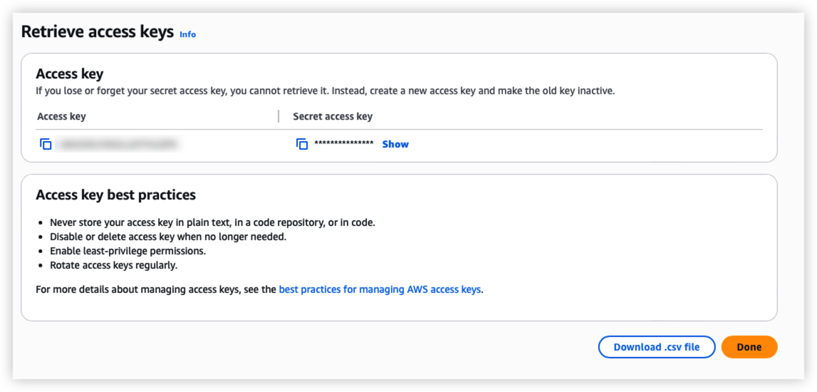
Task: Click the 'Never store your access key' bullet
Action: click(212, 222)
